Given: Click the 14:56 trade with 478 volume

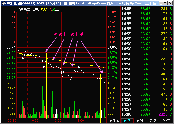Looking at the screenshot, I should (147, 94).
